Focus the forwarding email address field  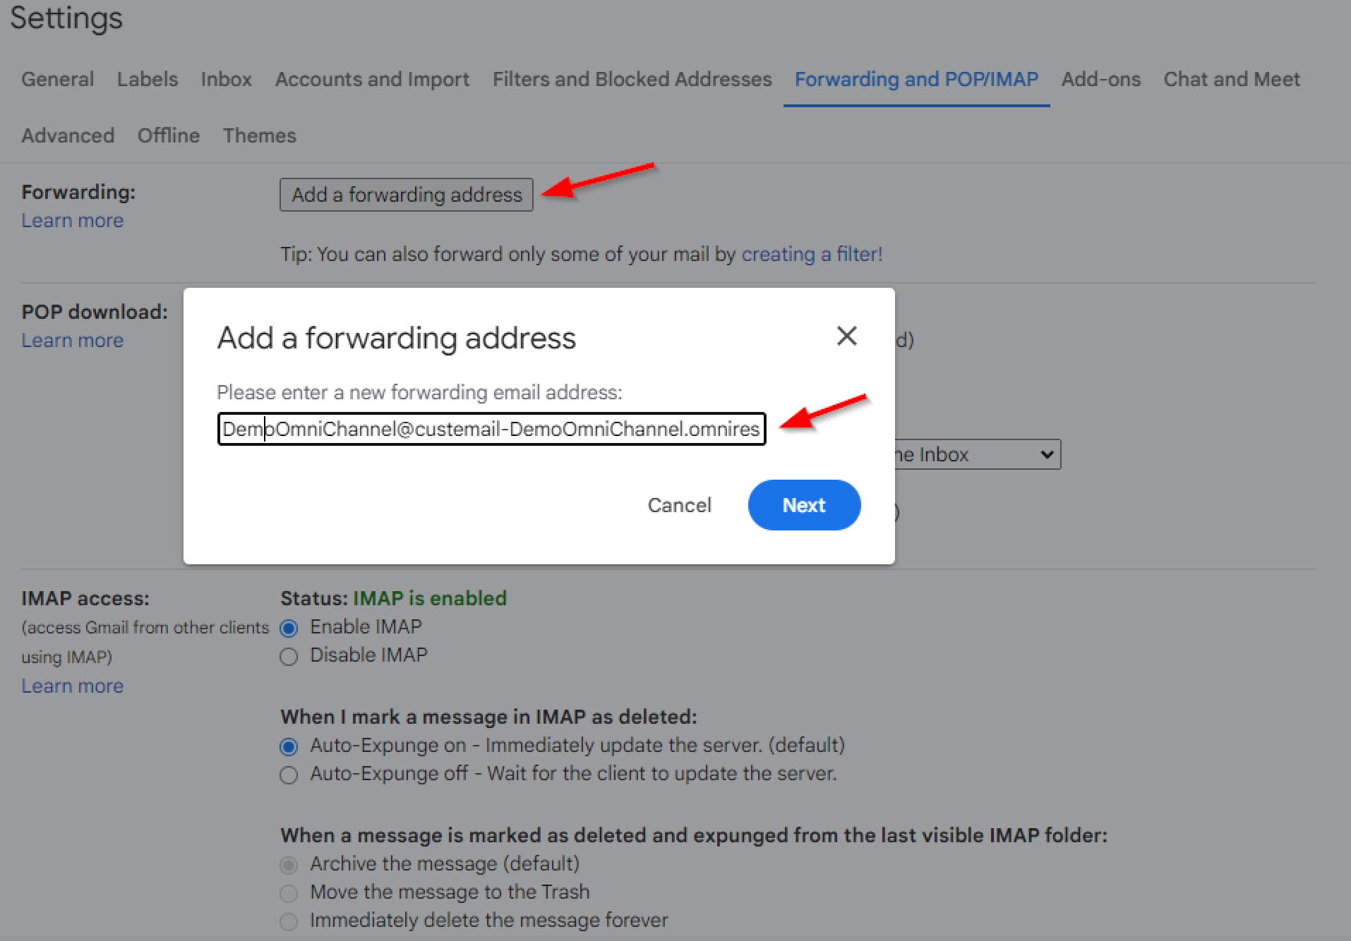coord(491,429)
